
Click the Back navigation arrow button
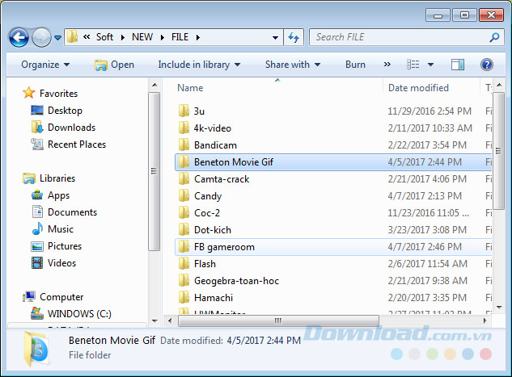pos(19,37)
